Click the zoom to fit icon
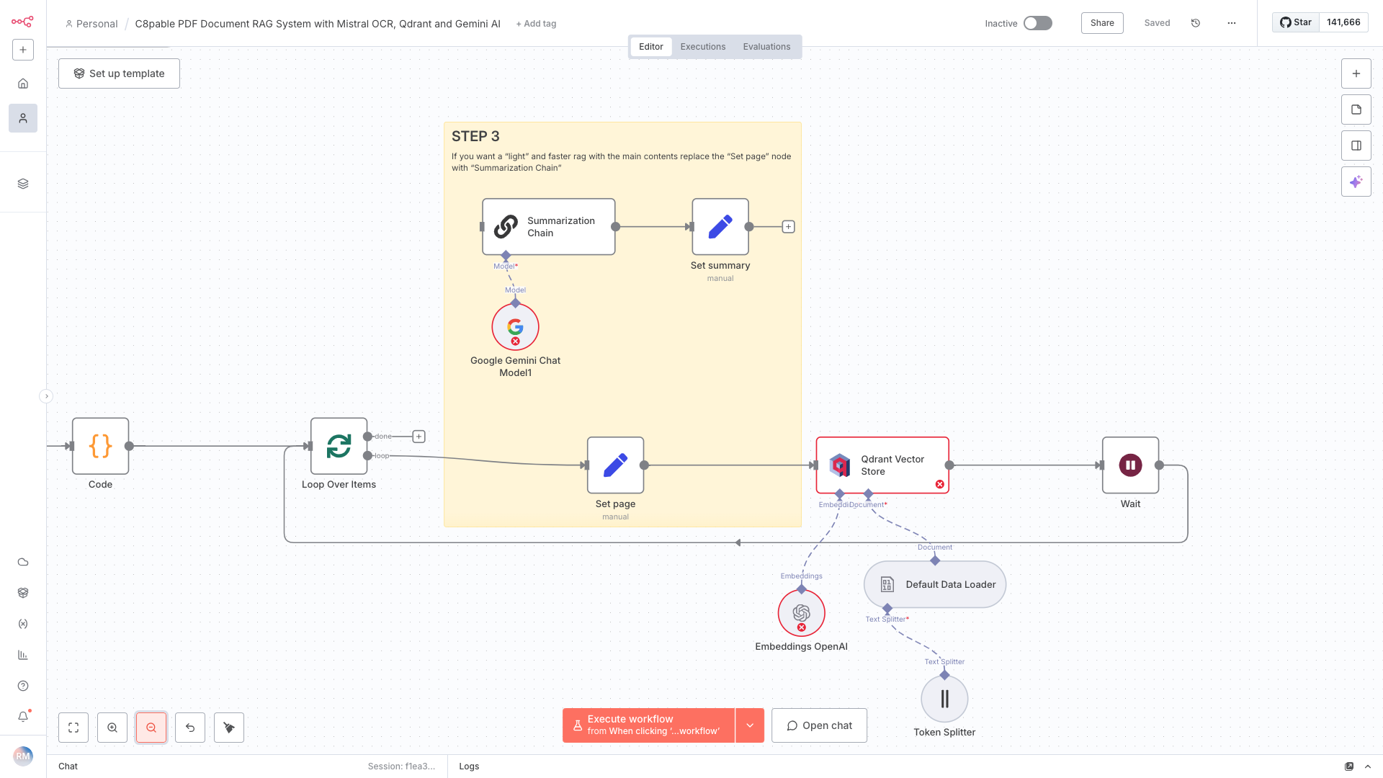1383x778 pixels. pyautogui.click(x=73, y=728)
